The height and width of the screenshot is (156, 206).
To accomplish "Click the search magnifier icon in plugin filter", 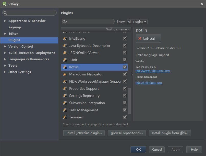I will pos(64,22).
